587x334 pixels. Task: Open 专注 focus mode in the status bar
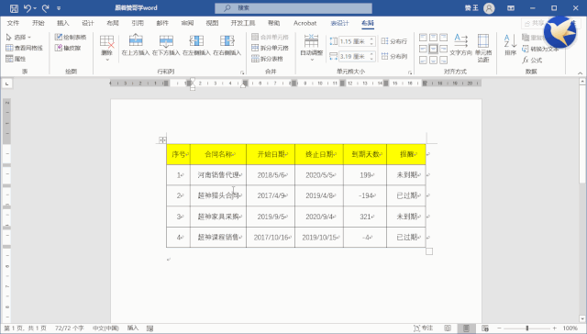pyautogui.click(x=424, y=328)
